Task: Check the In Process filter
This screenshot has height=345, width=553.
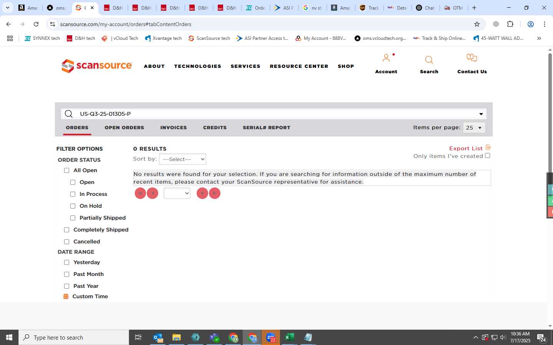Action: pos(73,194)
